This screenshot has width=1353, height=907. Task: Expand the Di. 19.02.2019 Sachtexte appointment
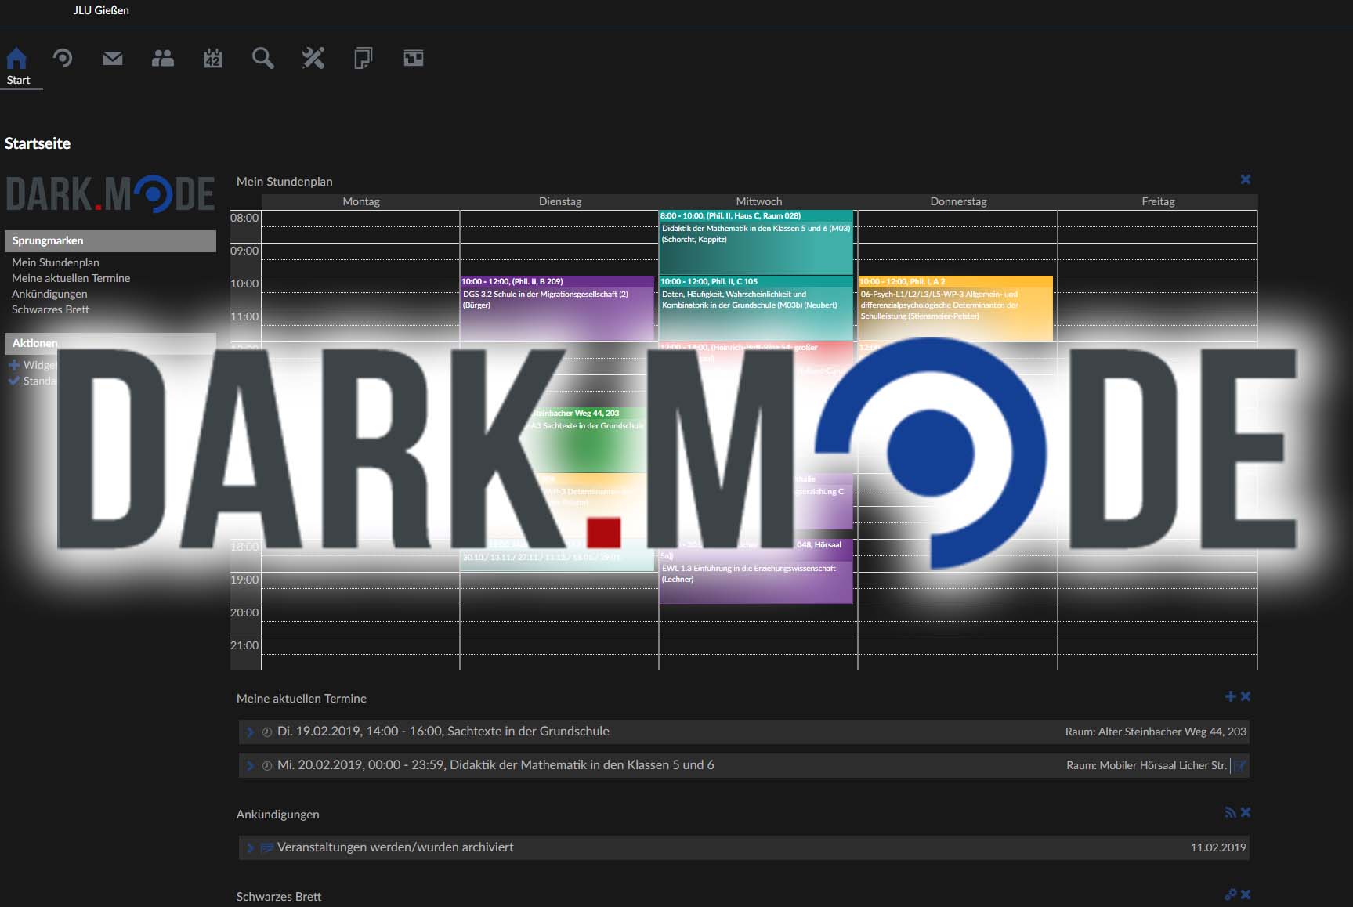point(250,732)
